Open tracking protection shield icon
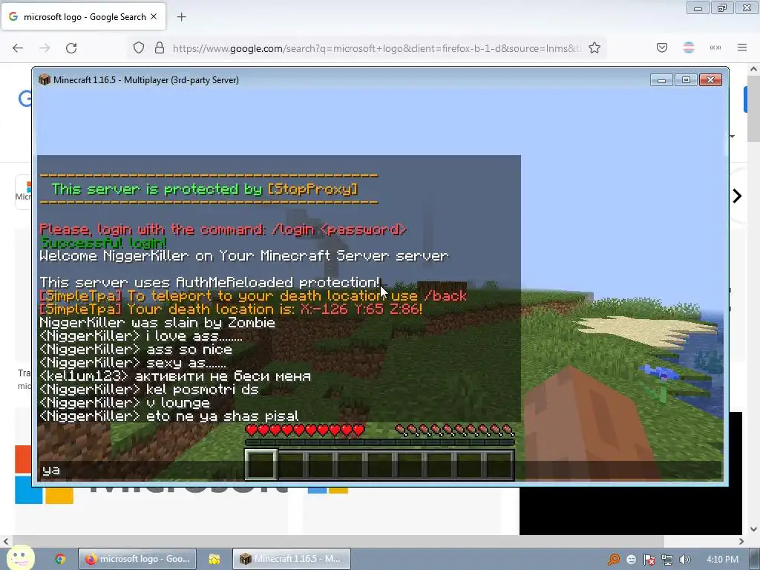Screen dimensions: 760x570 pos(139,47)
